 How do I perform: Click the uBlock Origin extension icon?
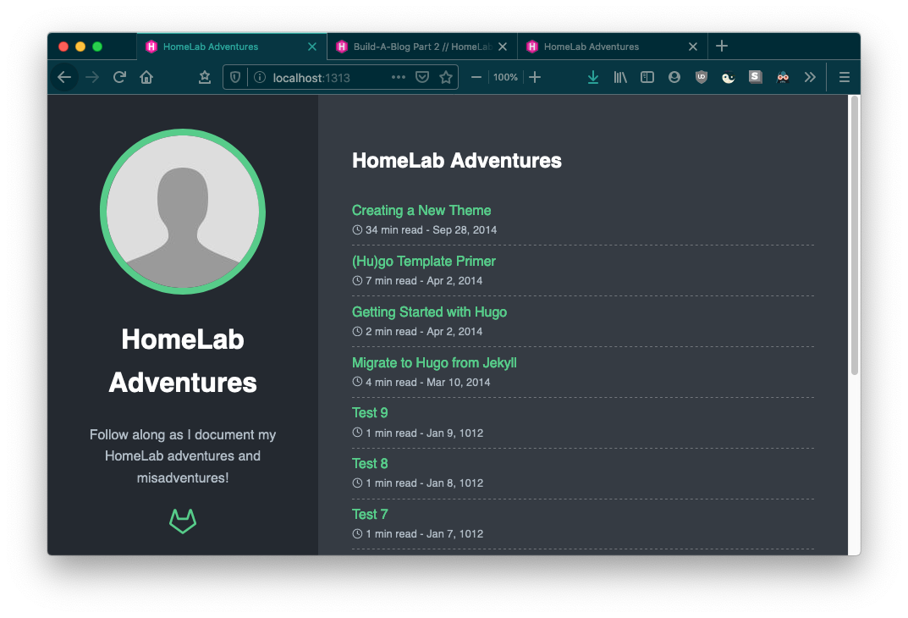click(x=701, y=77)
